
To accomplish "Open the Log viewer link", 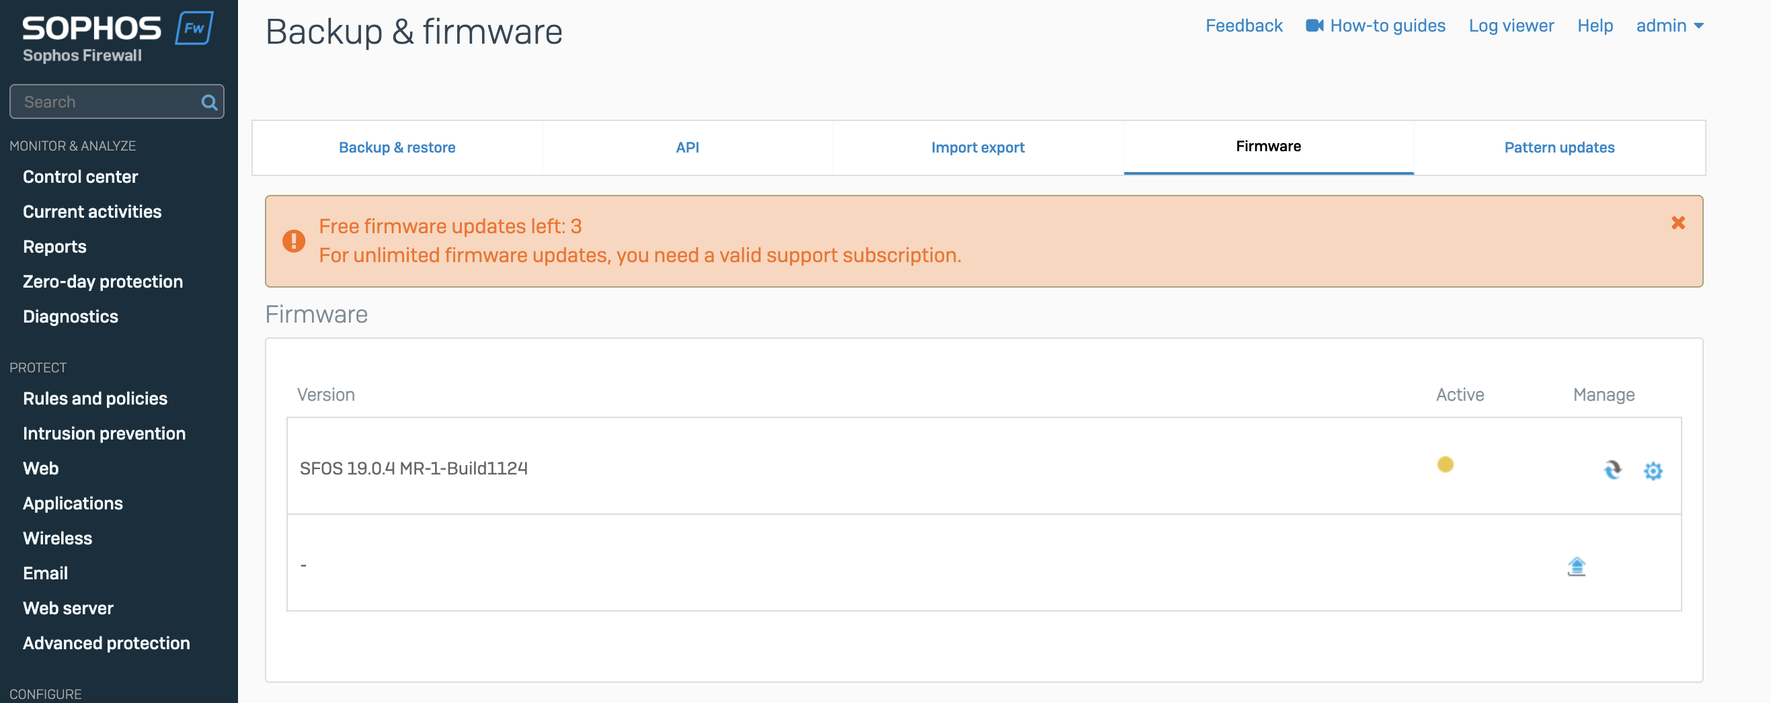I will click(x=1510, y=26).
